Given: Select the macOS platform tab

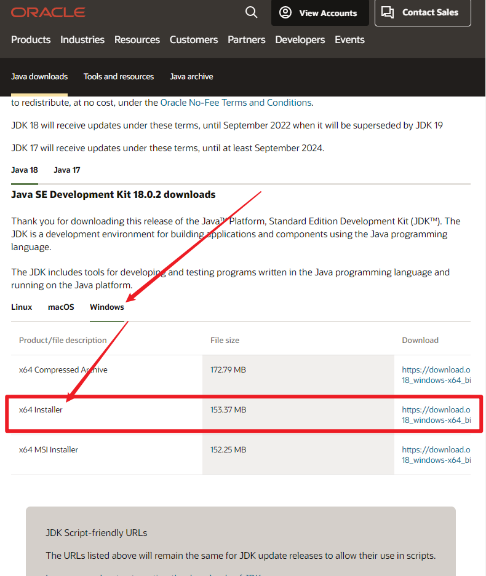Looking at the screenshot, I should click(61, 307).
